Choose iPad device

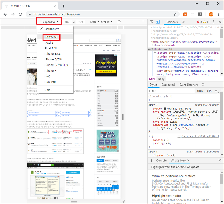[x=55, y=76]
